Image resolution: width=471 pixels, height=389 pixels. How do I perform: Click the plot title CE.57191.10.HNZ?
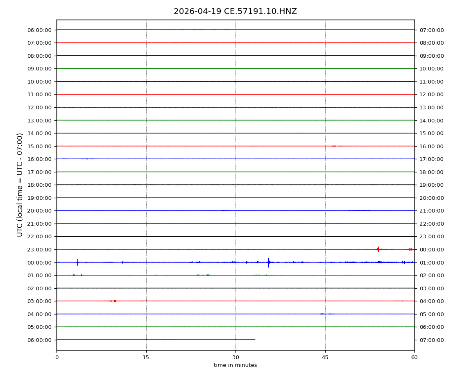pos(235,11)
